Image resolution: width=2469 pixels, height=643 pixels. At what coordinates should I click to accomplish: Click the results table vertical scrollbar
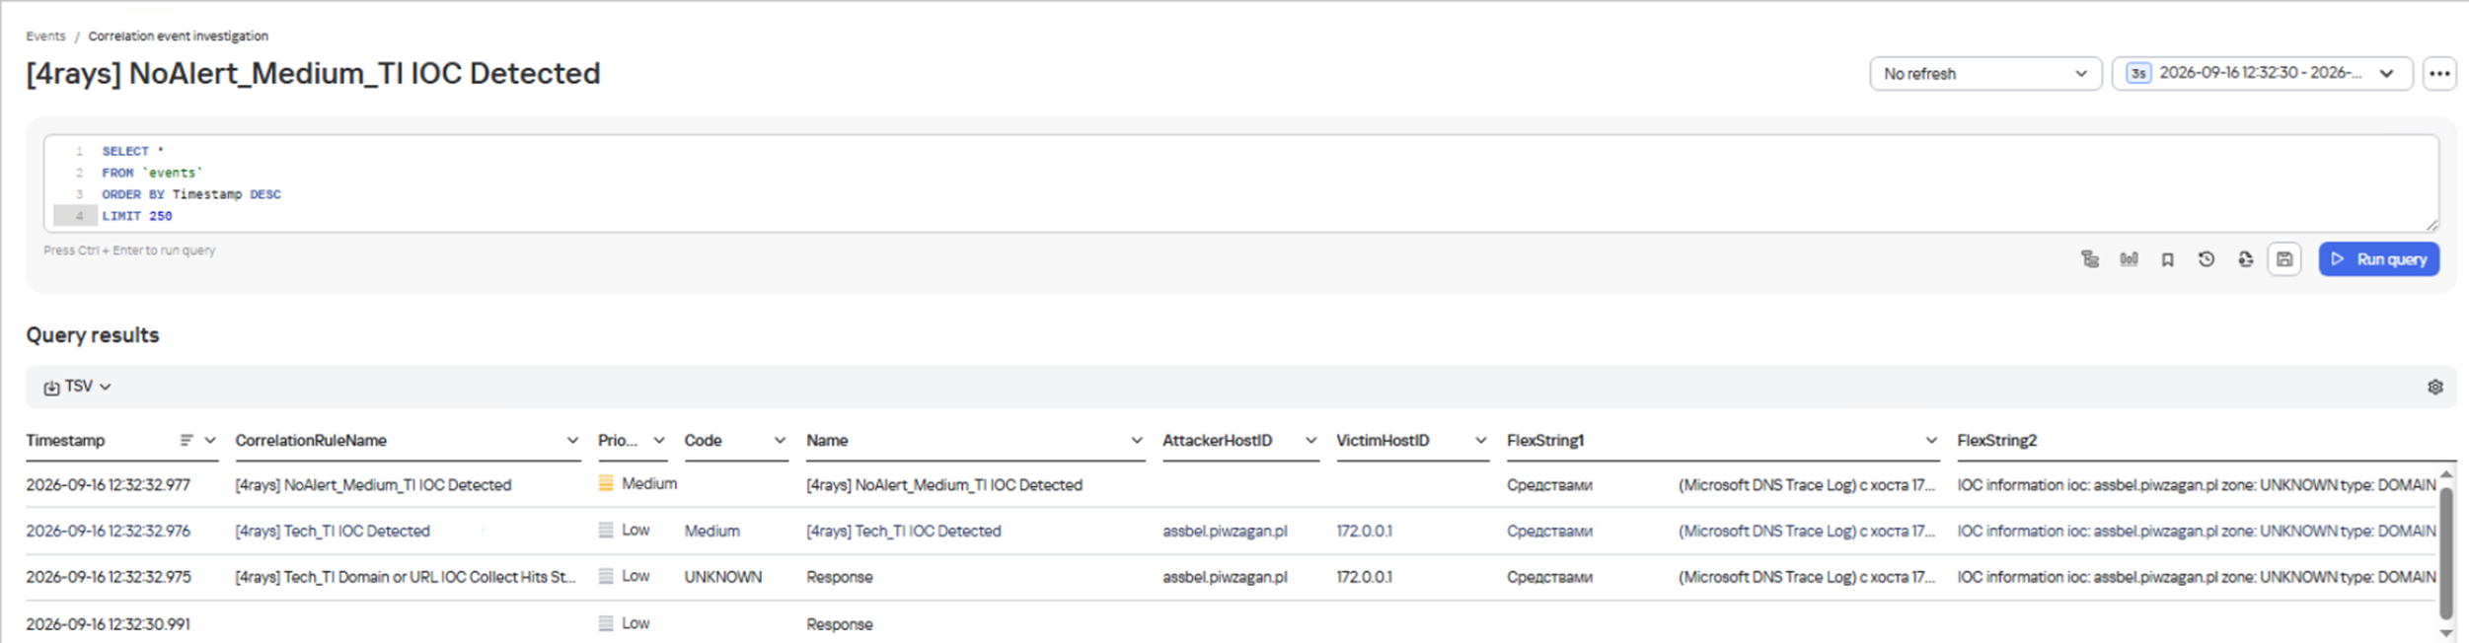2446,552
